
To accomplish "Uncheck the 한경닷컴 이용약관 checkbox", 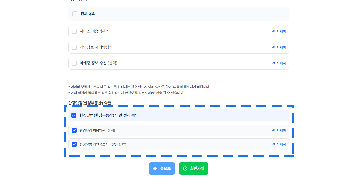I will click(74, 130).
